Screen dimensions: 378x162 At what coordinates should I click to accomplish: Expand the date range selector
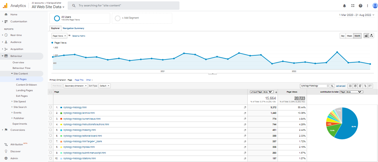coord(356,15)
